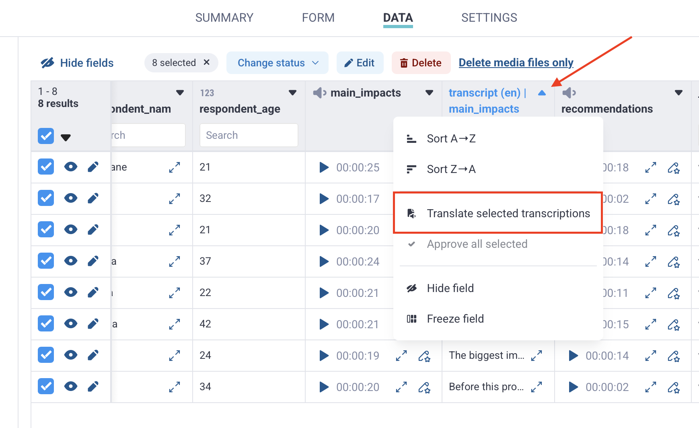
Task: Select Hide field from the menu
Action: click(x=498, y=288)
